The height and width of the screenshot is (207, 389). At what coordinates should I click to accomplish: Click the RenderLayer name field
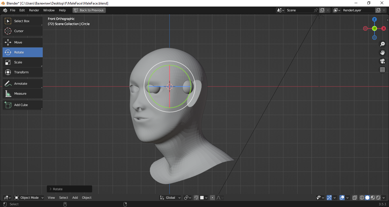click(358, 10)
